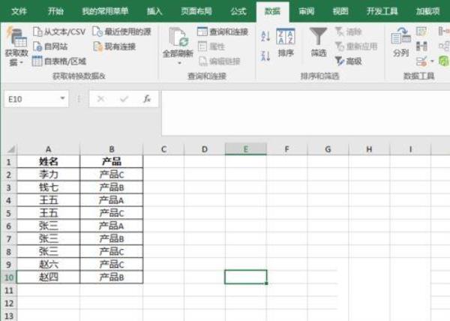
Task: Click 产品A cell in row 4
Action: pyautogui.click(x=111, y=200)
